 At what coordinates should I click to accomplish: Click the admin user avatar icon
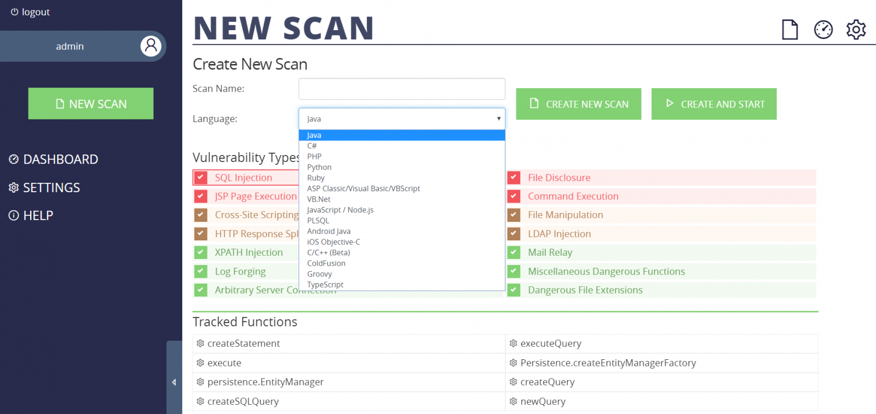(x=151, y=46)
